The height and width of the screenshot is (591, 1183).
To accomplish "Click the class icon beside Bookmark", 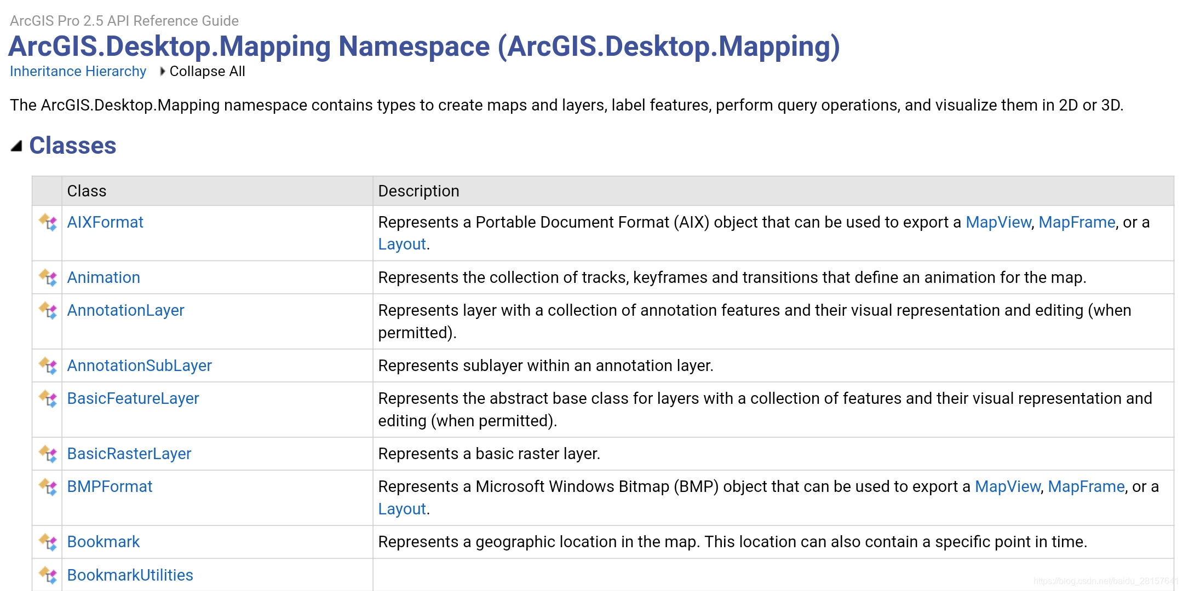I will point(48,542).
